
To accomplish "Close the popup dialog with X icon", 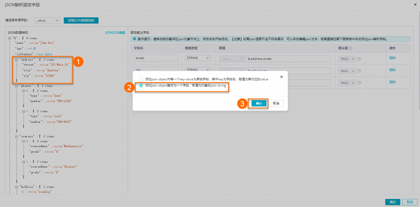I will pos(282,77).
